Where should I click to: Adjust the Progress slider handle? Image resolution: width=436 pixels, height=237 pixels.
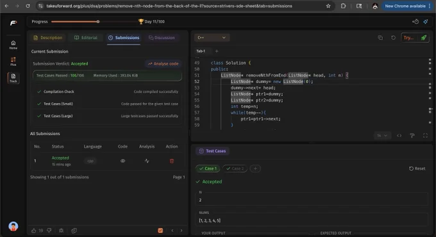pyautogui.click(x=98, y=22)
